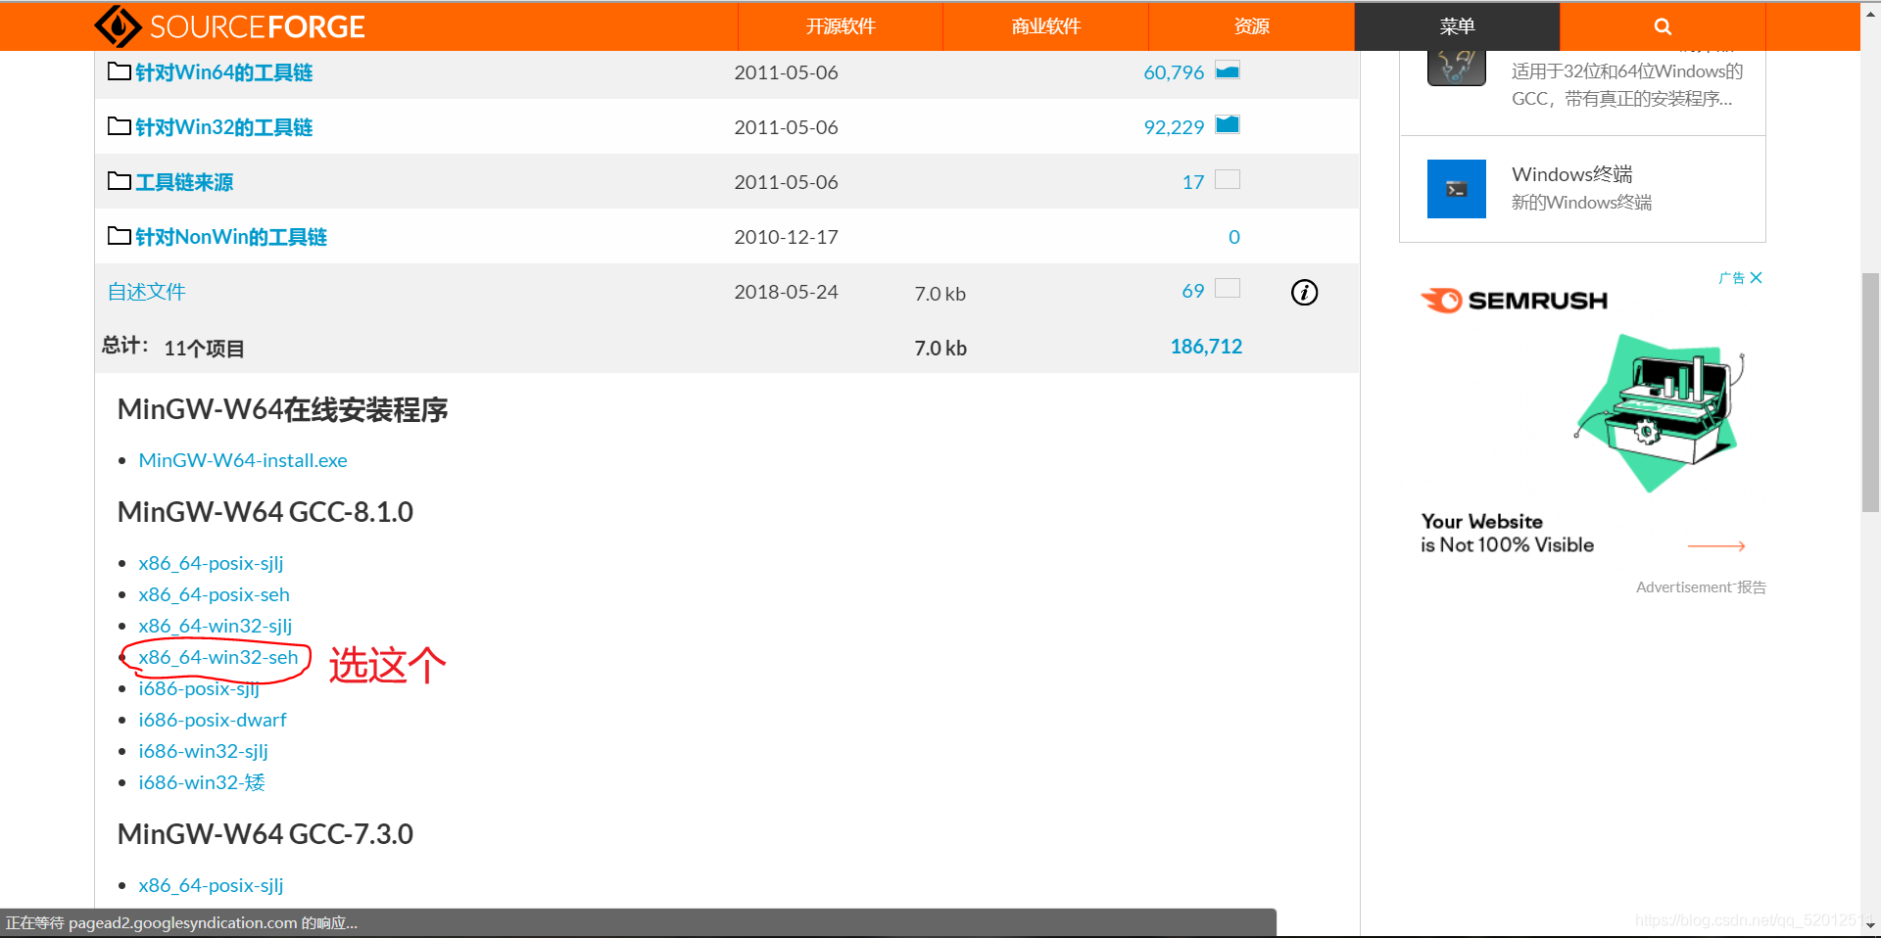Select x86_64-posix-seh link
Screen dimensions: 1881x938
(215, 594)
